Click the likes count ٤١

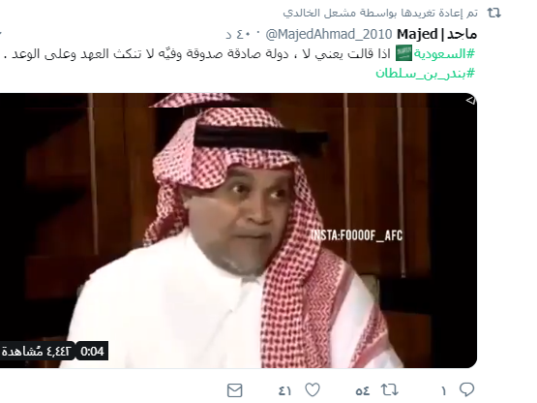point(284,391)
